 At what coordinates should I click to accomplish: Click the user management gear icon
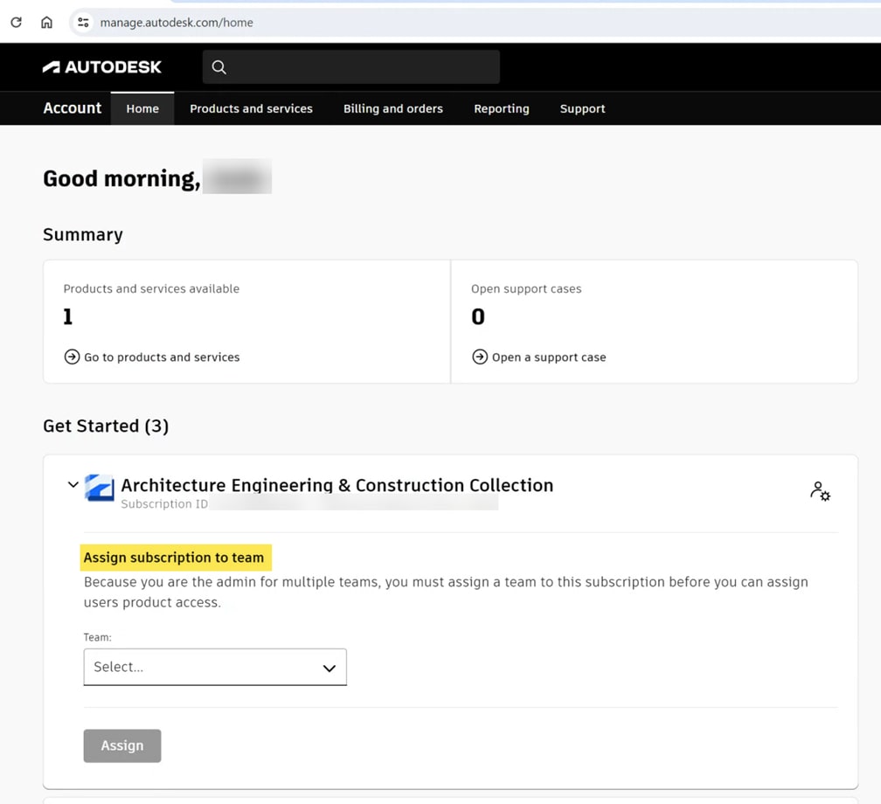pyautogui.click(x=820, y=491)
